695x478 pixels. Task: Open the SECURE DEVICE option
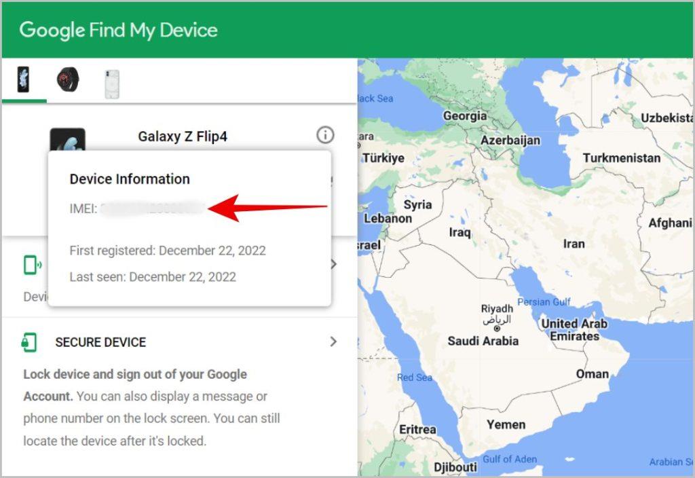(x=100, y=342)
